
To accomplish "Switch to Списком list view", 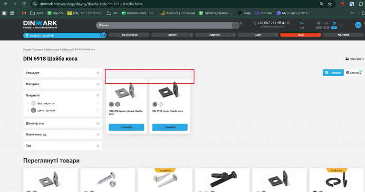I will (x=354, y=73).
